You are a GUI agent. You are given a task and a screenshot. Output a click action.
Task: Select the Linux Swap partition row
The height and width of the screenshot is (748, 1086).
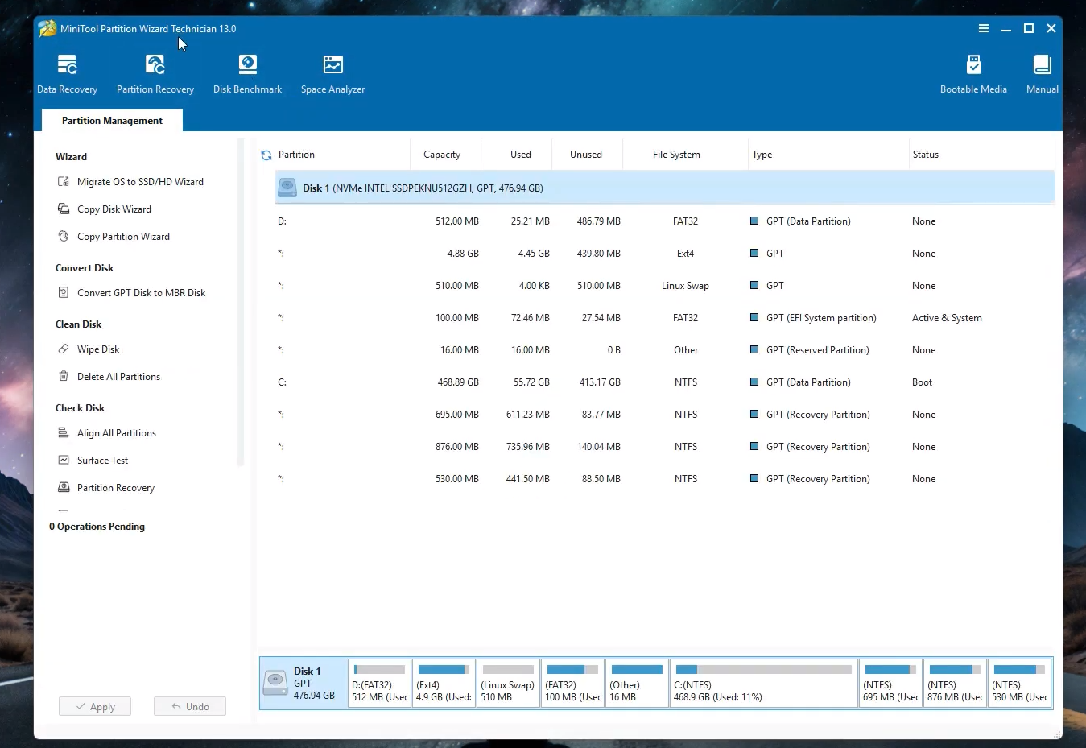point(665,285)
